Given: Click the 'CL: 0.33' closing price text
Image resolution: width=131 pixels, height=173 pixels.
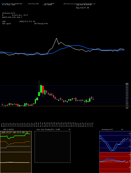Looking at the screenshot, I should pyautogui.click(x=47, y=5).
